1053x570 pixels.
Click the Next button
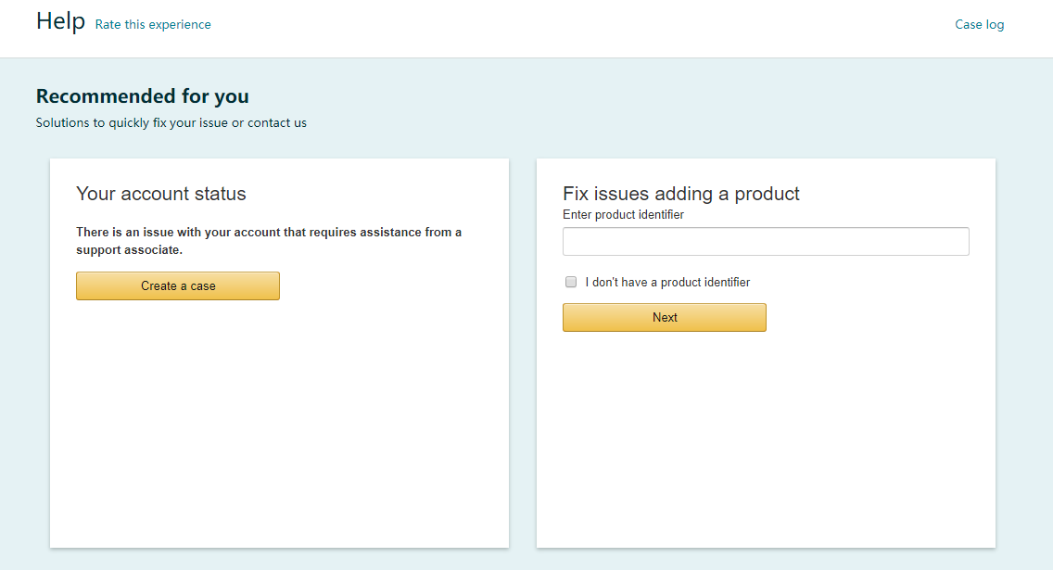pyautogui.click(x=664, y=317)
